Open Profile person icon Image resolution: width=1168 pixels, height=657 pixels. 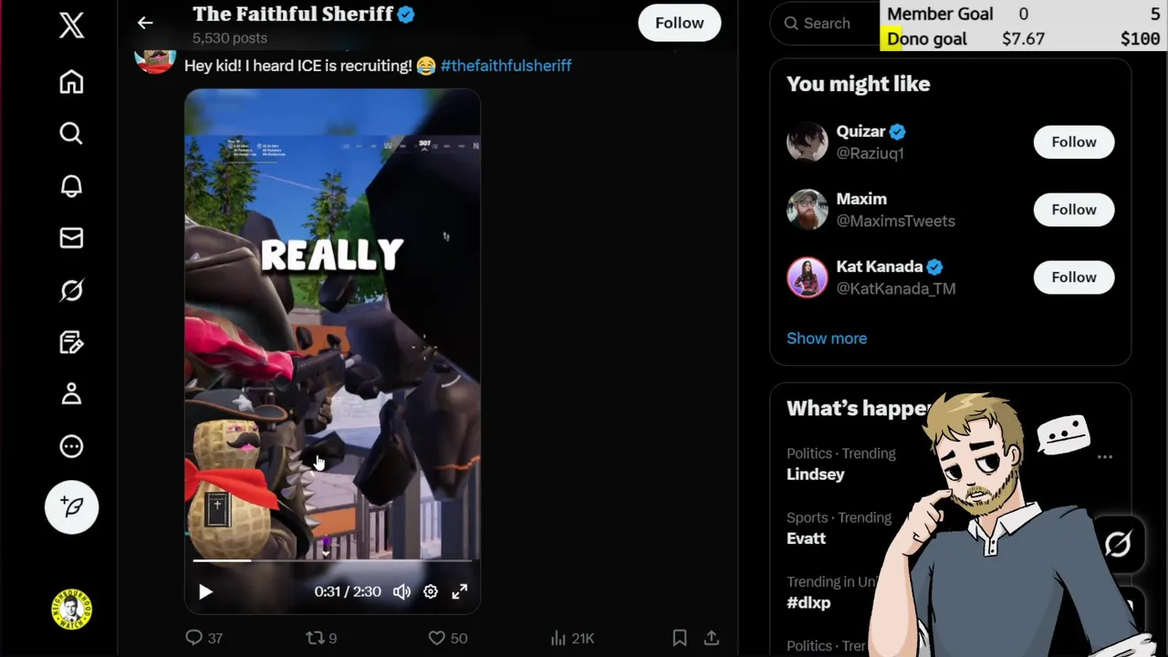(x=71, y=394)
